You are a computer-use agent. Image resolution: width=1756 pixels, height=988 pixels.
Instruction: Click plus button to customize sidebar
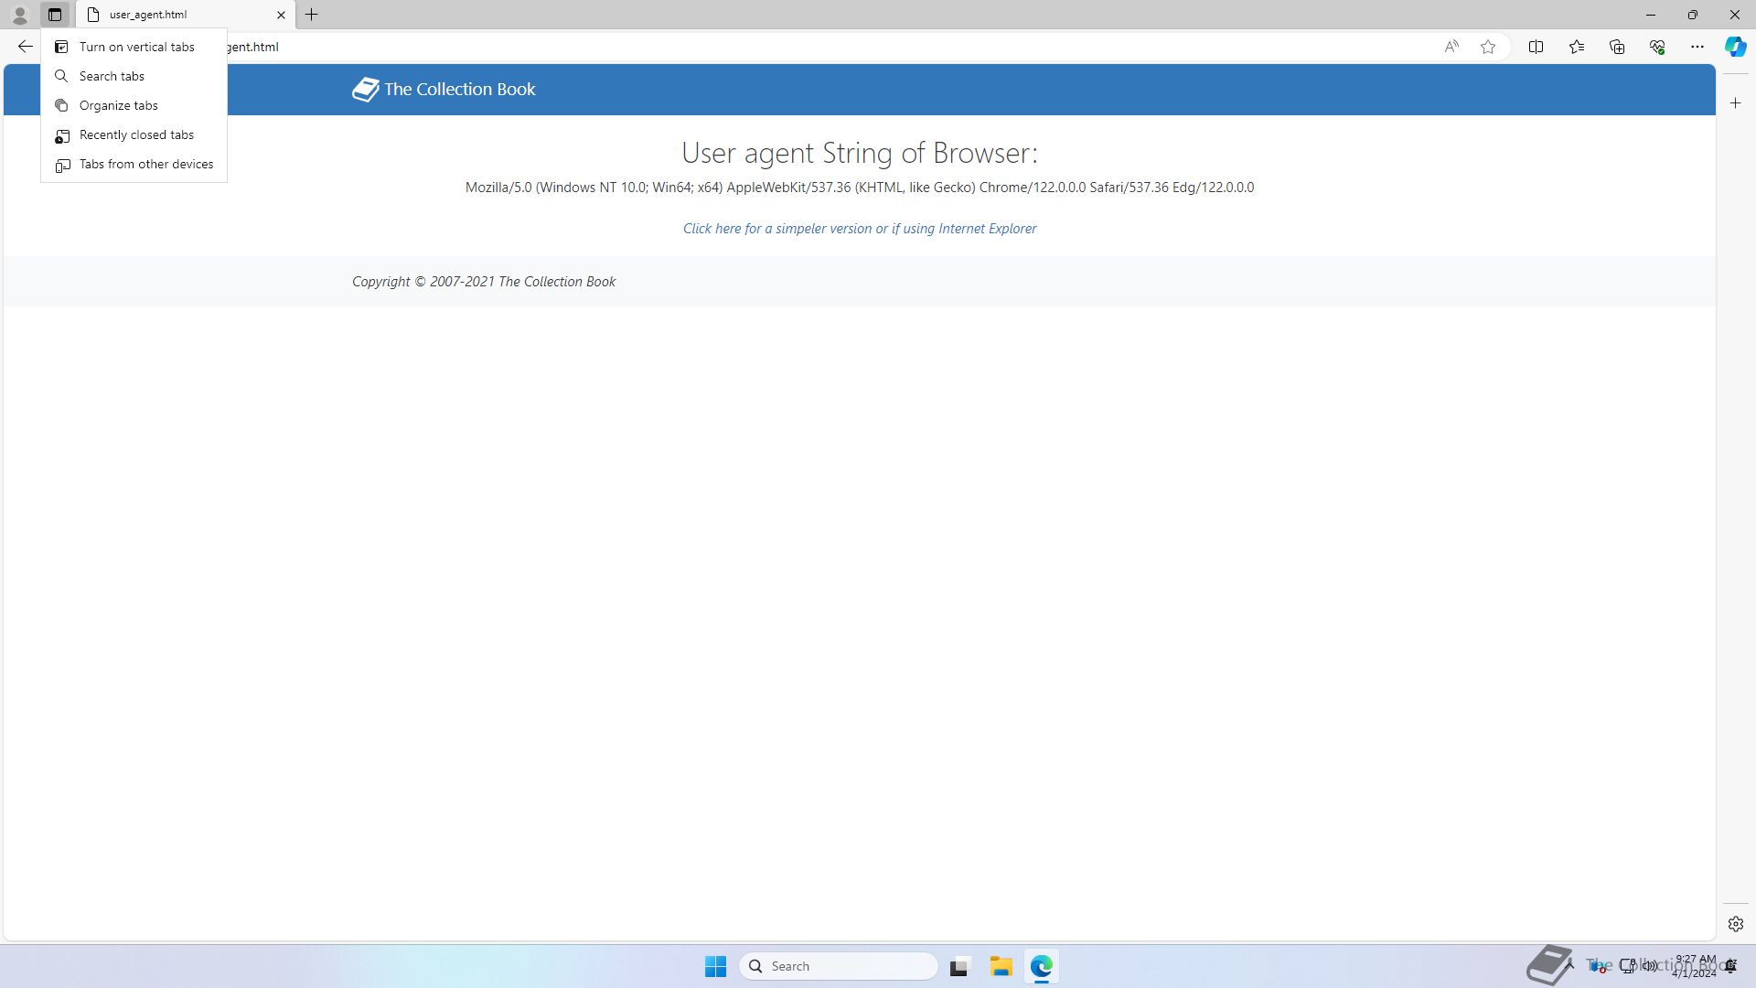[x=1735, y=103]
